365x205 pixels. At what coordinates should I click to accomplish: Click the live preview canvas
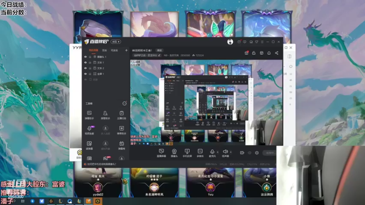point(206,102)
